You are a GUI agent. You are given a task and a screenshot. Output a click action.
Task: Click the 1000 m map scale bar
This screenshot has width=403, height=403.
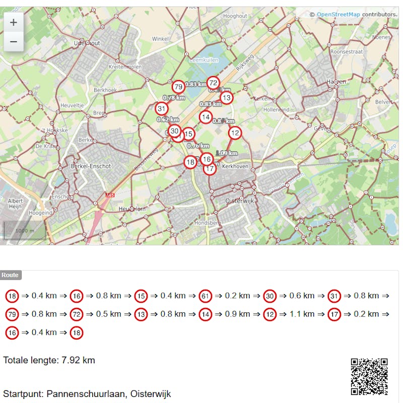click(25, 231)
